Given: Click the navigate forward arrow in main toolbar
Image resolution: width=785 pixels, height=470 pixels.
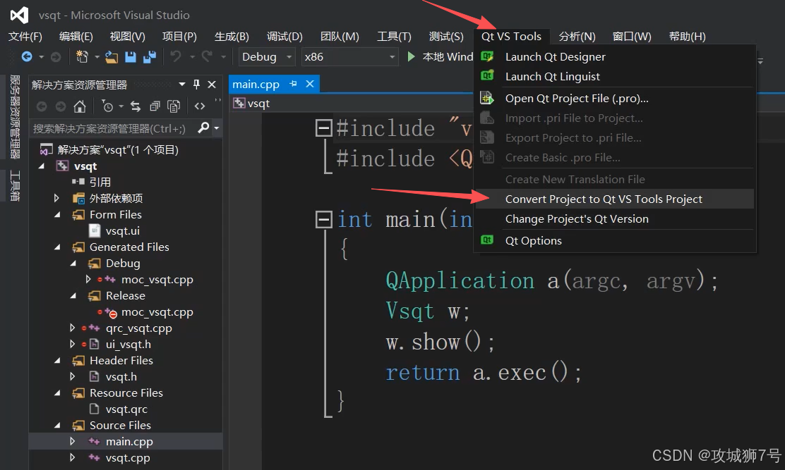Looking at the screenshot, I should click(x=56, y=57).
